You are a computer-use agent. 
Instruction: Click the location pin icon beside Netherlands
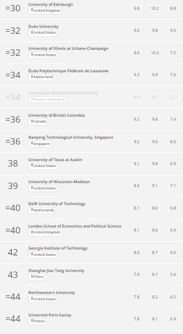[32, 210]
